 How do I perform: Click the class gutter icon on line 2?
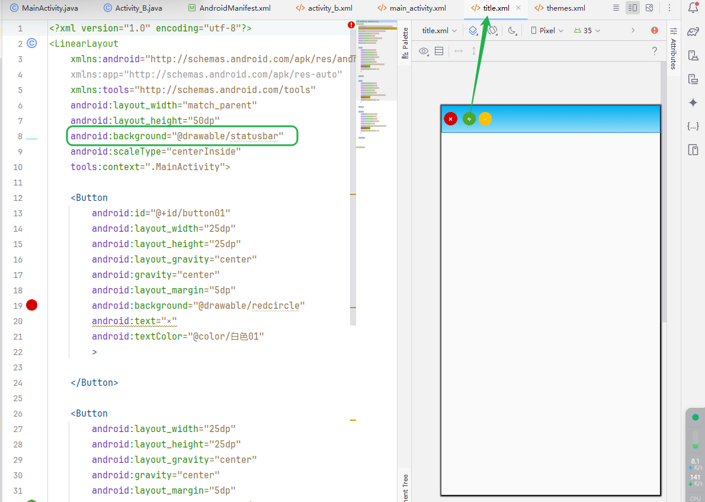32,43
